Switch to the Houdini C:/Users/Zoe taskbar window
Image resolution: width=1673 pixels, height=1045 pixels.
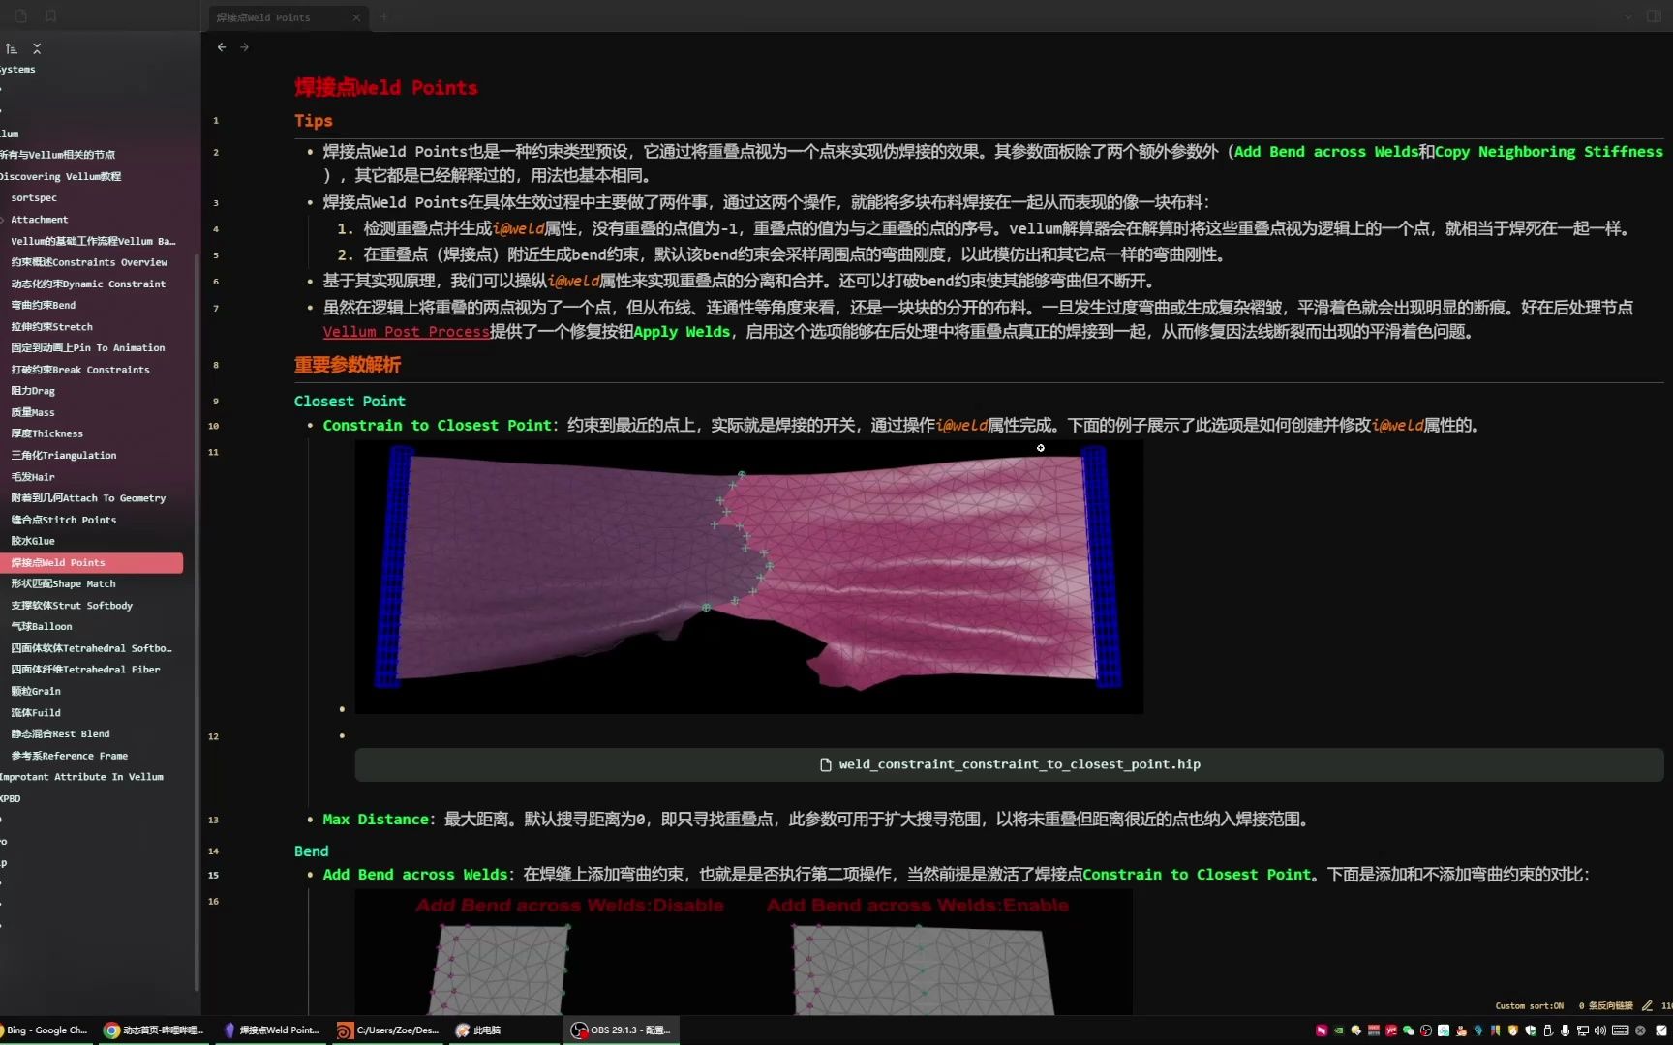pyautogui.click(x=388, y=1030)
